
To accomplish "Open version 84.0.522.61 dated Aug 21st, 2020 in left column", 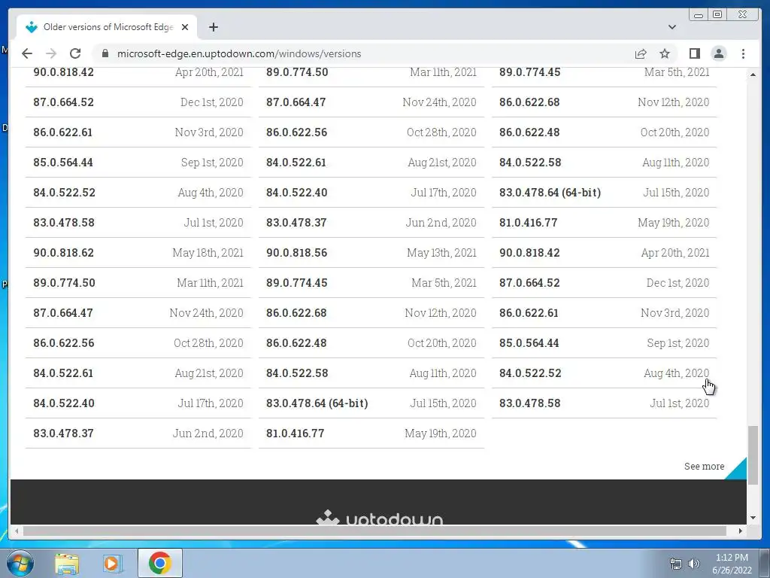I will click(138, 373).
